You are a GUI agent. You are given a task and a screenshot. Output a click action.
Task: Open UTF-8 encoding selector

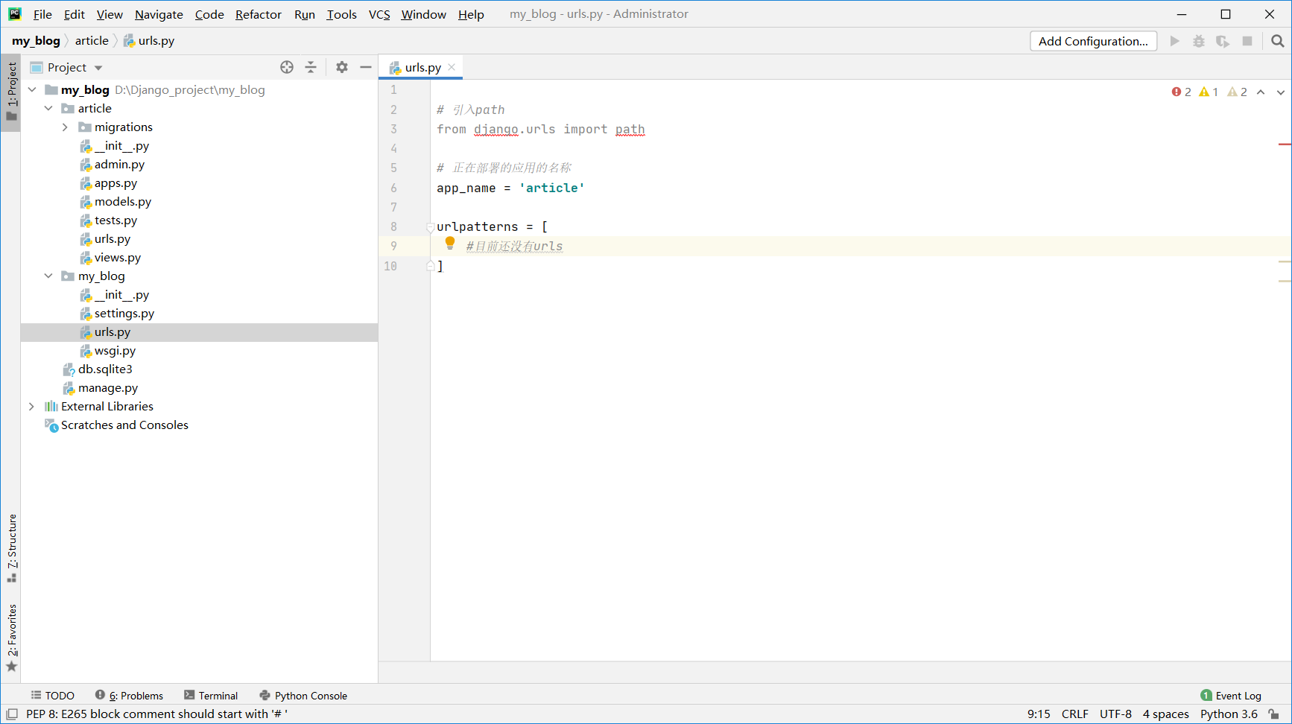1115,714
